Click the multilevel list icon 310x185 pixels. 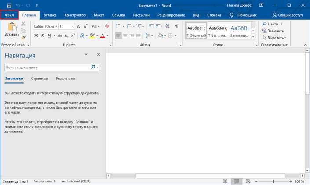139,26
